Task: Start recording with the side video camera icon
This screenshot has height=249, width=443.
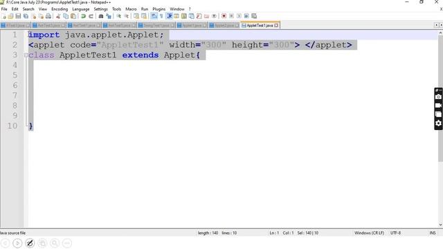Action: coord(438,105)
